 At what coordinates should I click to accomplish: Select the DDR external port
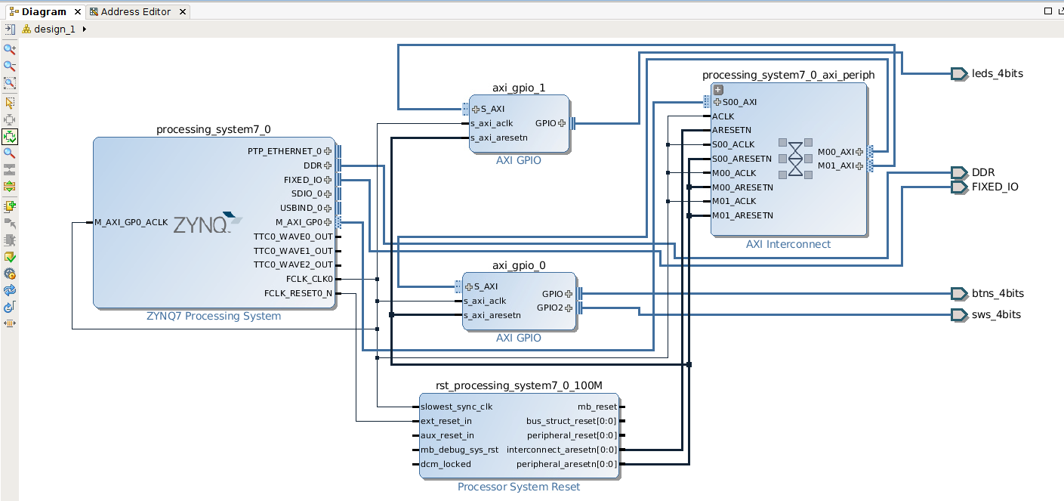959,172
